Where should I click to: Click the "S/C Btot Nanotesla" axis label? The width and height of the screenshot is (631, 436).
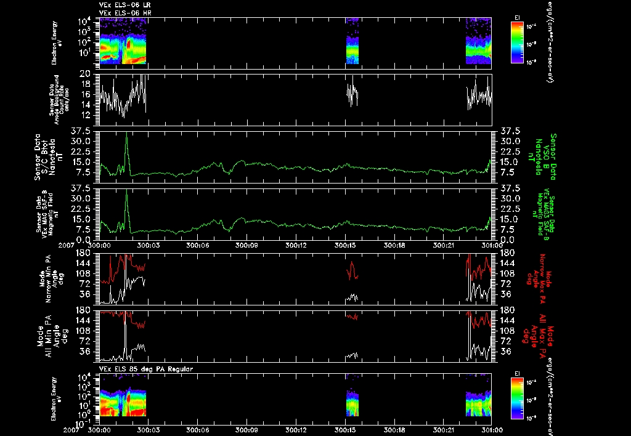coord(49,157)
